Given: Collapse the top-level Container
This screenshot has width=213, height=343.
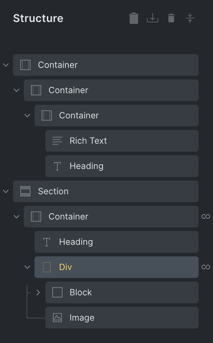Looking at the screenshot, I should [6, 65].
